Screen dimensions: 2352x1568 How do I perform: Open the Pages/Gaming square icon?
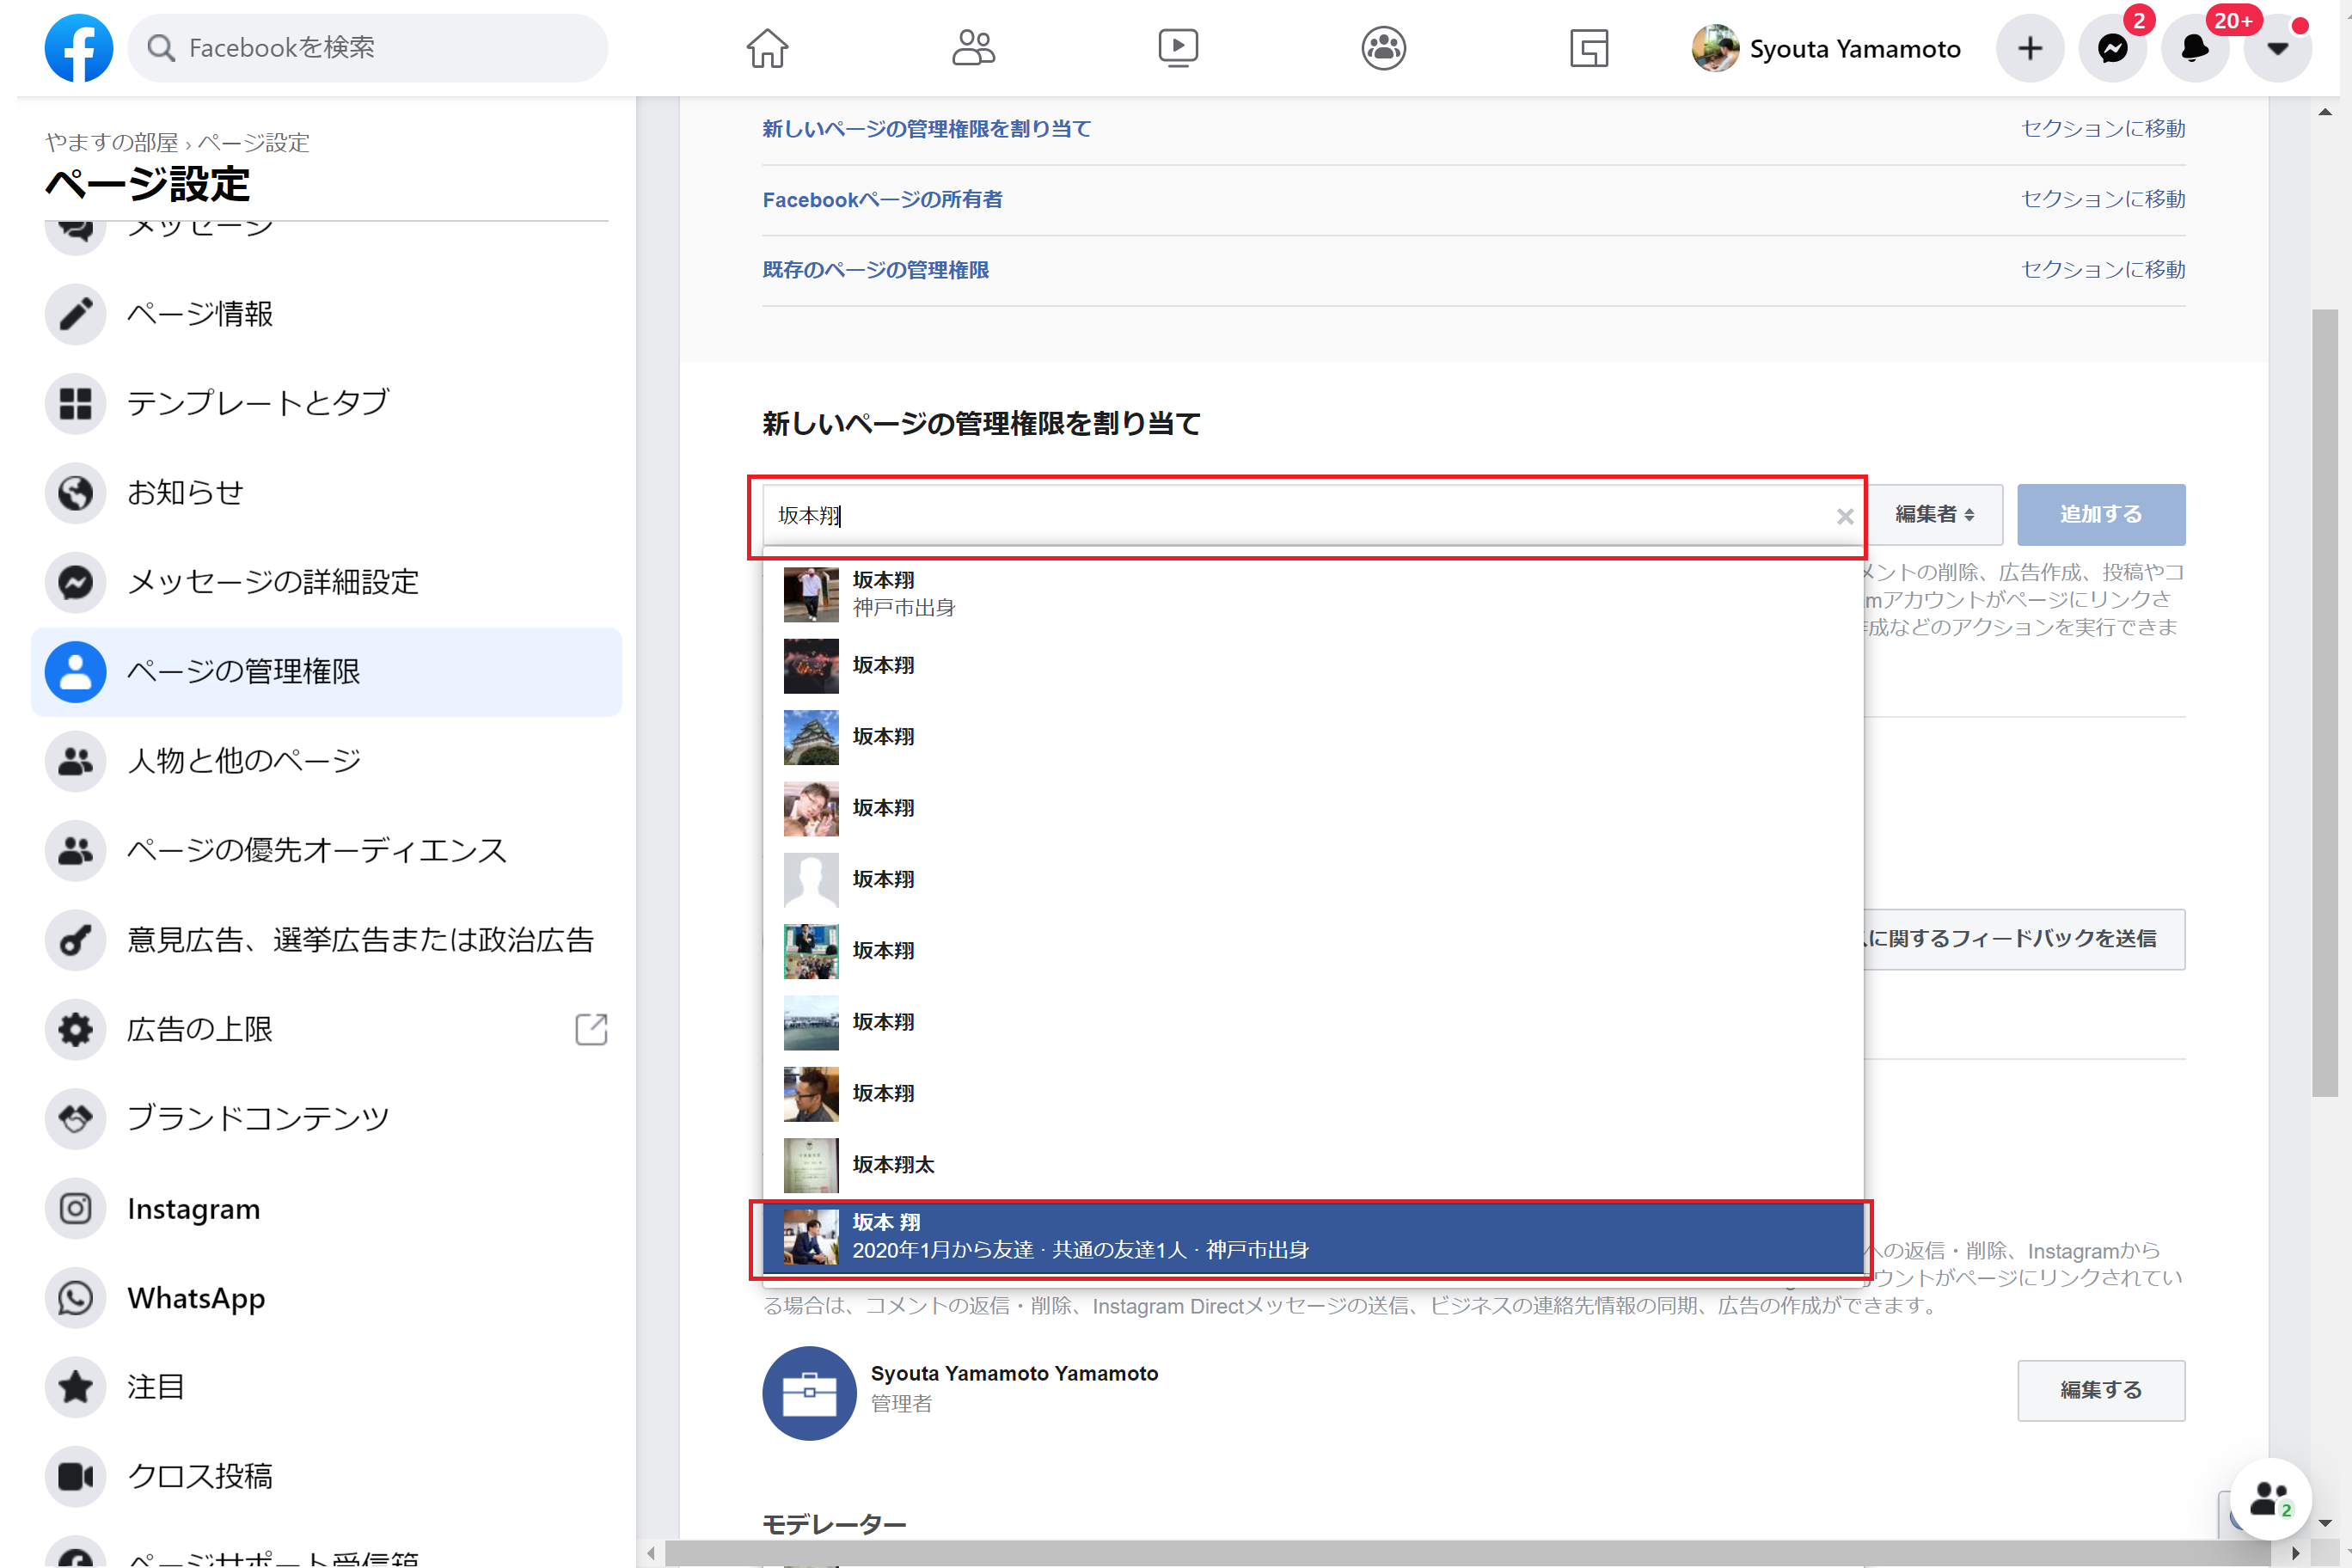pos(1589,48)
